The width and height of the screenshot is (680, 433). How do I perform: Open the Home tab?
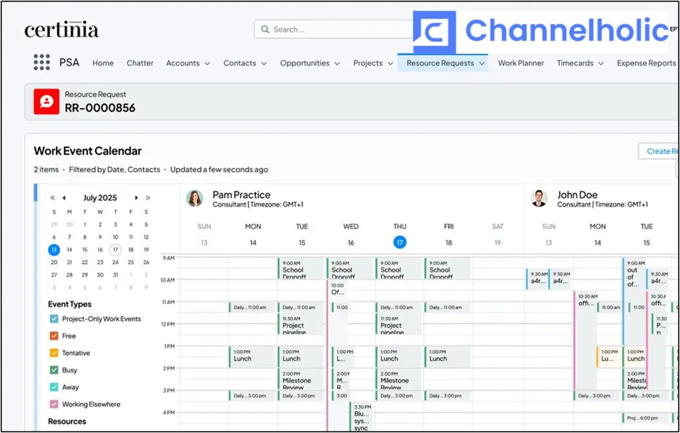103,63
